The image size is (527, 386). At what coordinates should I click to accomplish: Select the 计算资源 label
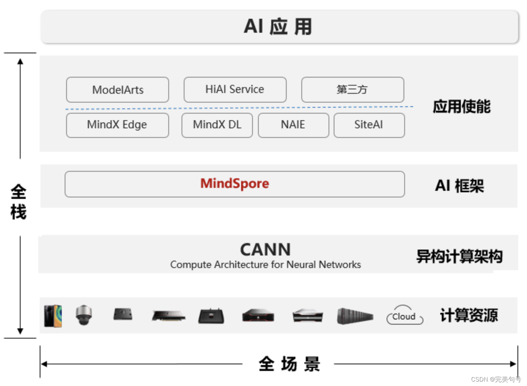(469, 315)
